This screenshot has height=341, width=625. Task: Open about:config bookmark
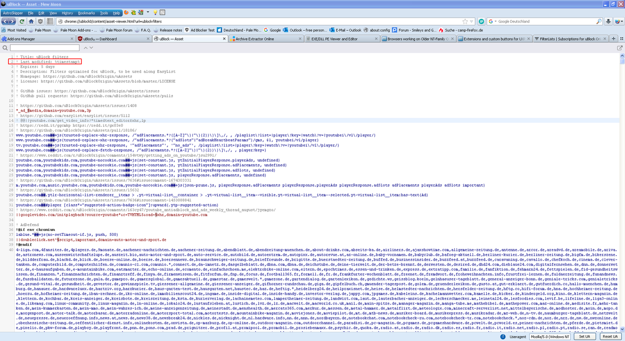click(x=376, y=30)
